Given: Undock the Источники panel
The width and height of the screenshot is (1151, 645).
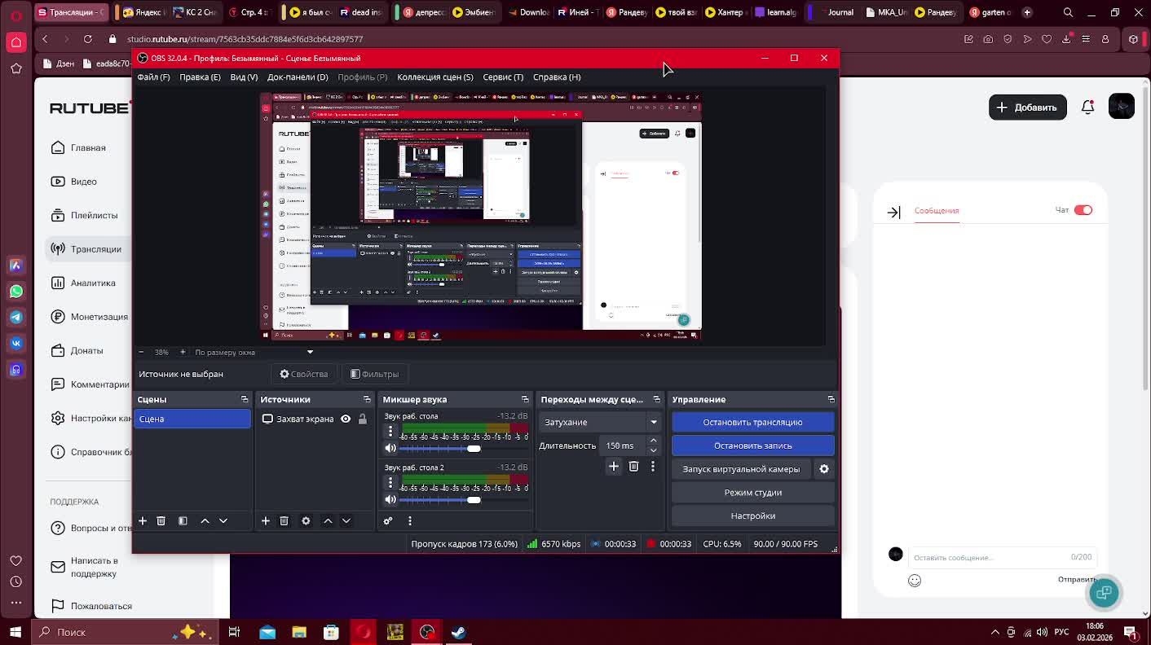Looking at the screenshot, I should 367,400.
